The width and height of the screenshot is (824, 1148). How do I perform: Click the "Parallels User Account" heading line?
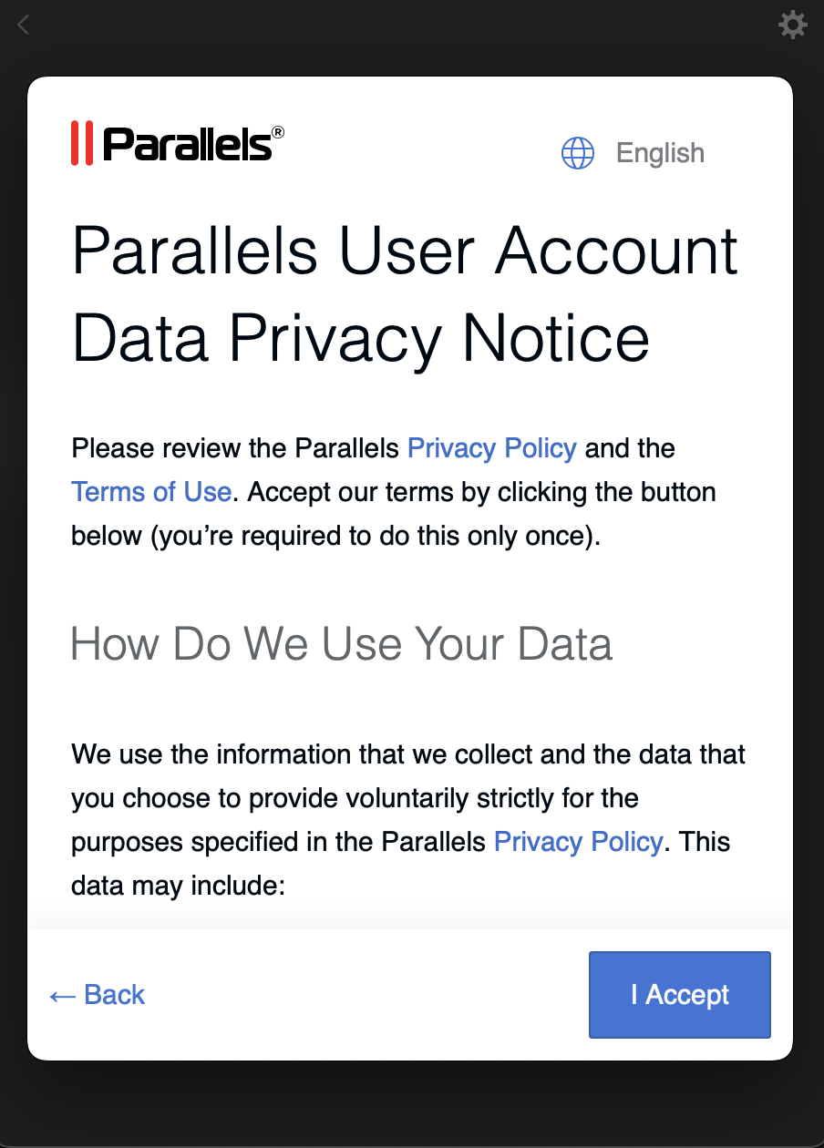[x=405, y=251]
